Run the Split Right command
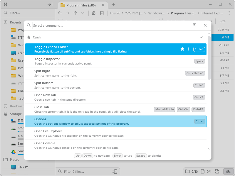Screen dimensions: 235x176 [88, 72]
